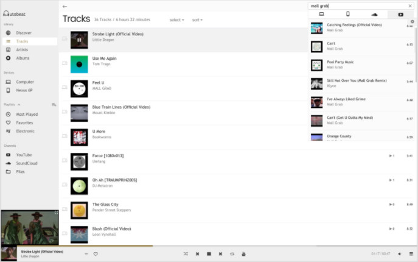The image size is (418, 262).
Task: Pause Strobe Light via album cover
Action: pyautogui.click(x=79, y=40)
